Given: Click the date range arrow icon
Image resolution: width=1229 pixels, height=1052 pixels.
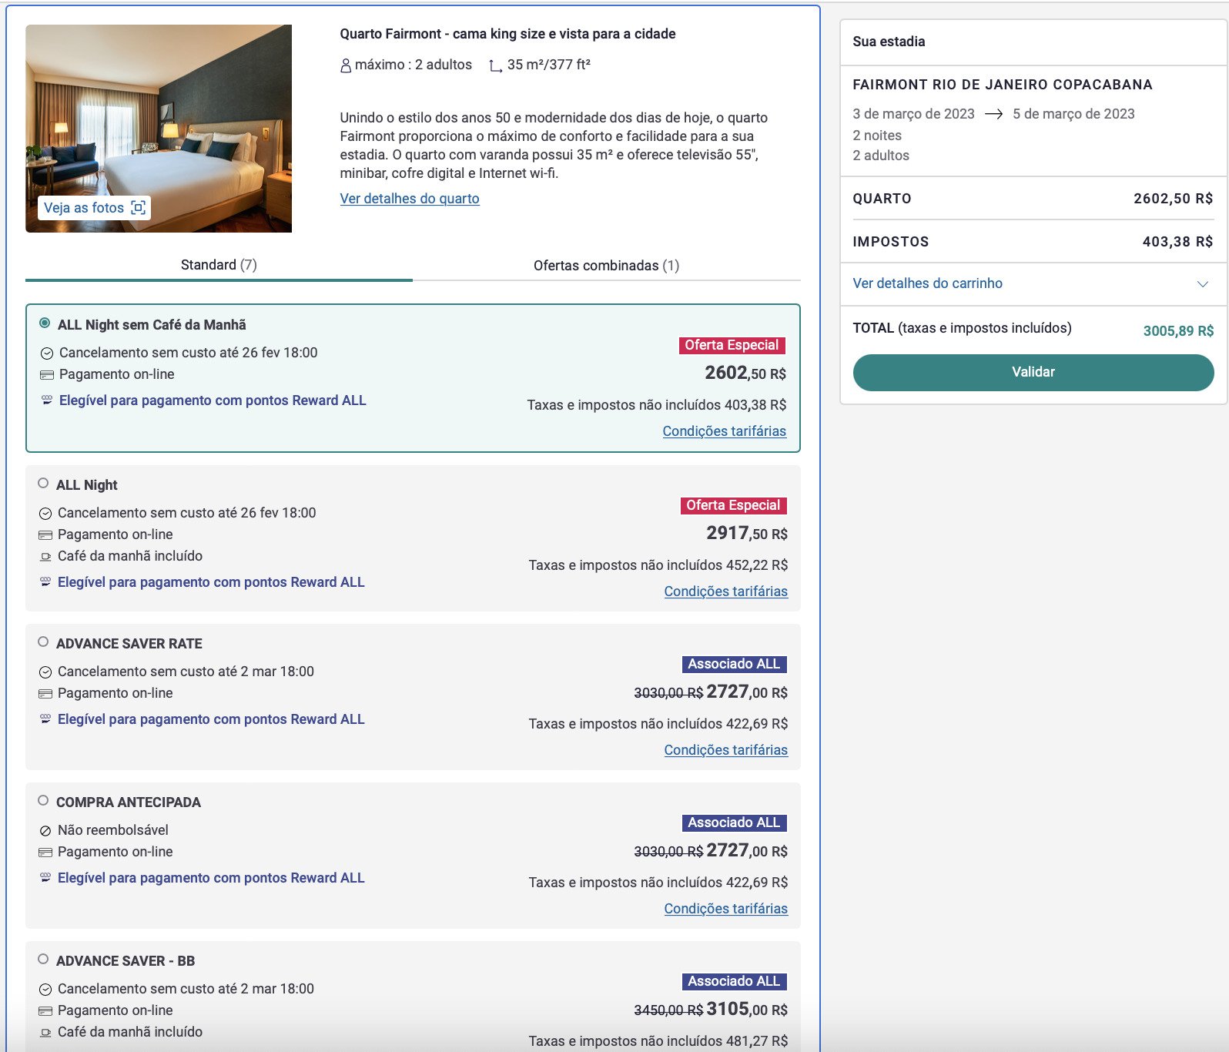Looking at the screenshot, I should click(x=994, y=114).
